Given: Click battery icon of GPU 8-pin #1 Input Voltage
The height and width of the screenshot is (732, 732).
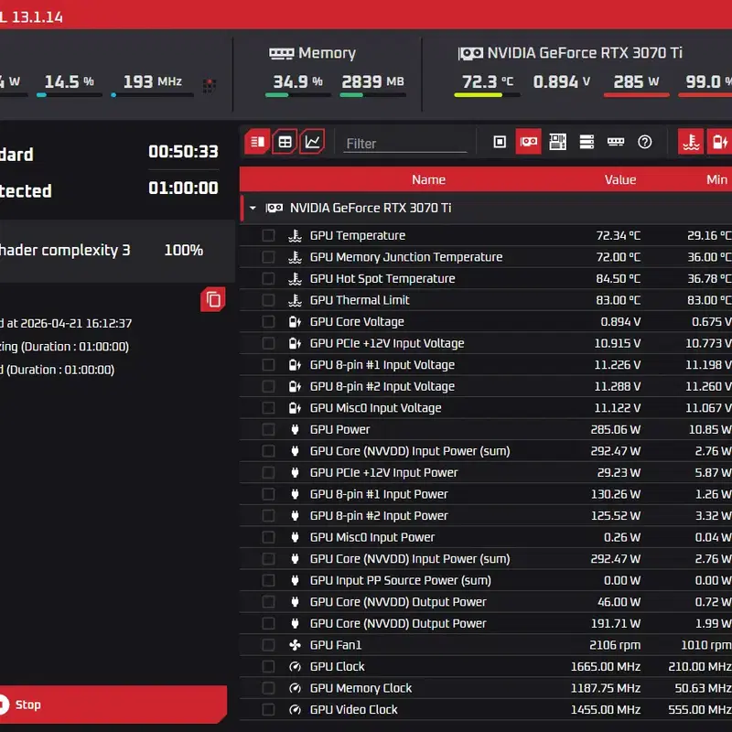Looking at the screenshot, I should click(x=295, y=364).
